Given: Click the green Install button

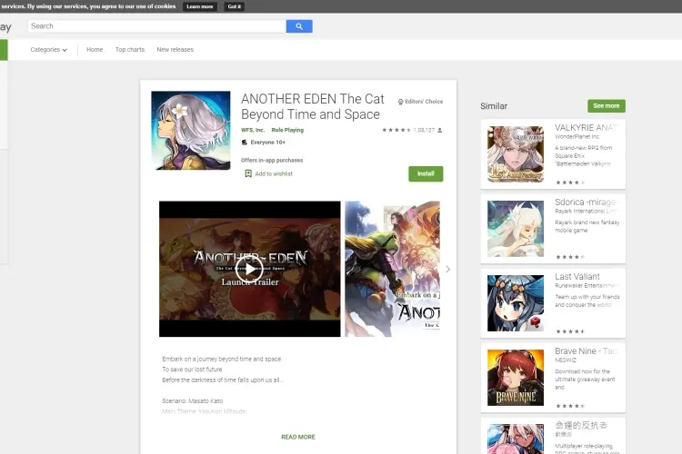Looking at the screenshot, I should (x=426, y=173).
